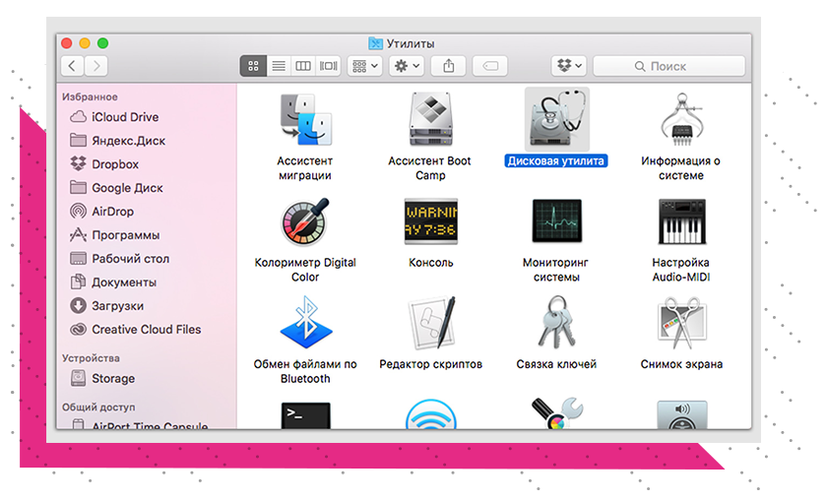This screenshot has height=502, width=827.
Task: Click the Share toolbar button
Action: click(x=449, y=66)
